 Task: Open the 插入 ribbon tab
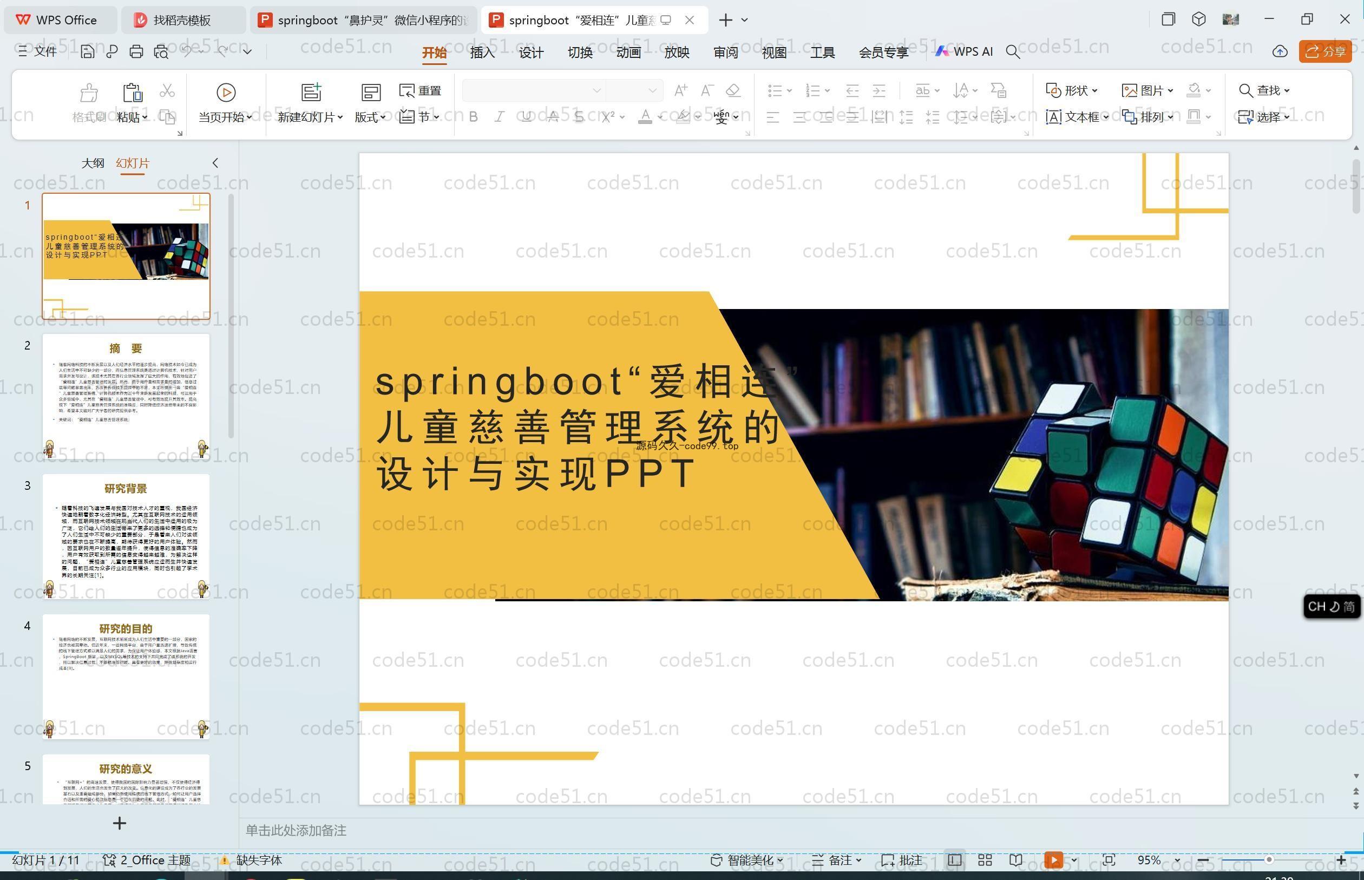click(482, 52)
